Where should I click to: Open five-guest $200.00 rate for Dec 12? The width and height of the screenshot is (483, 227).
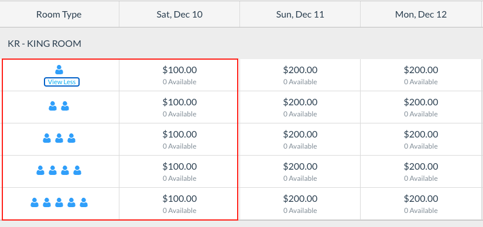[x=421, y=204]
